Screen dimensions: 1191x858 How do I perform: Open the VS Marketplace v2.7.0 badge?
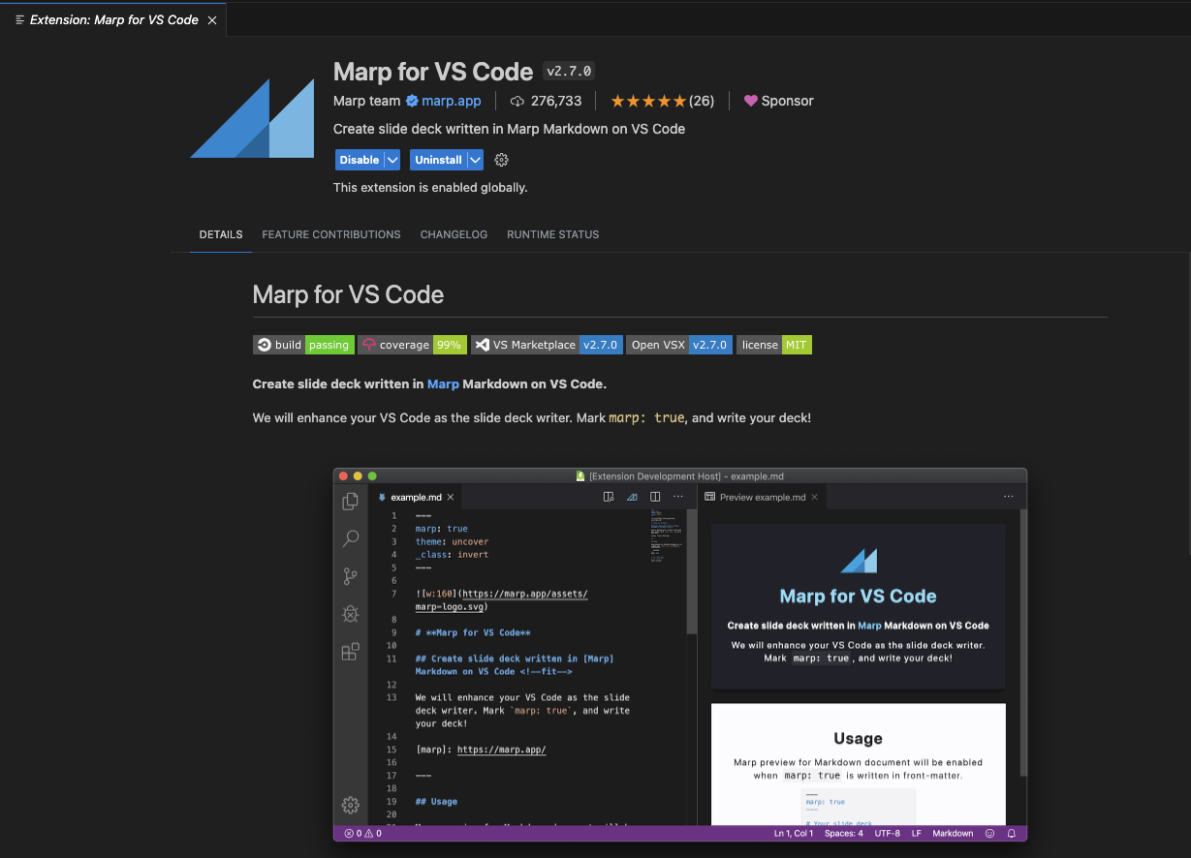point(548,345)
